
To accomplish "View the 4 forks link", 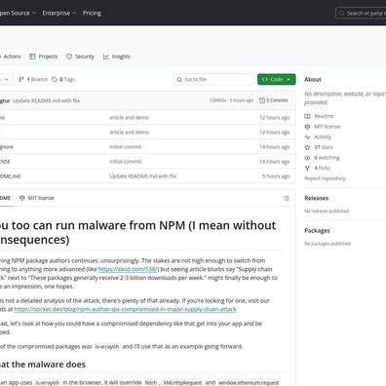I will pos(322,168).
